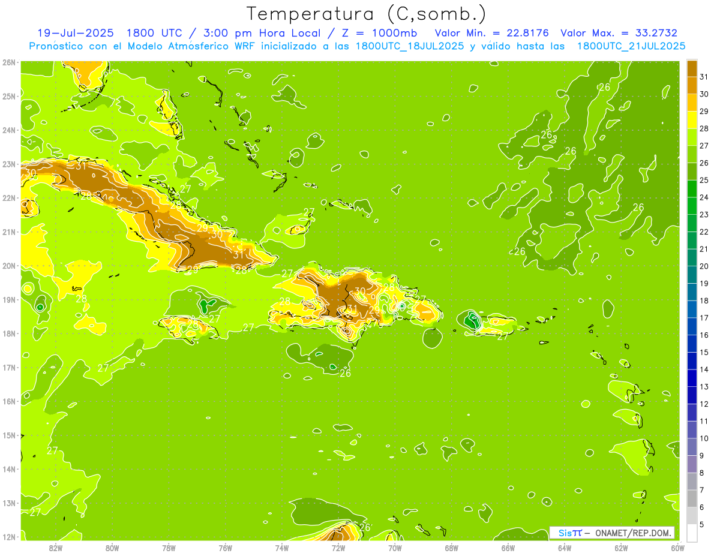Click the '26N' latitude axis label
The height and width of the screenshot is (556, 720).
pyautogui.click(x=9, y=62)
